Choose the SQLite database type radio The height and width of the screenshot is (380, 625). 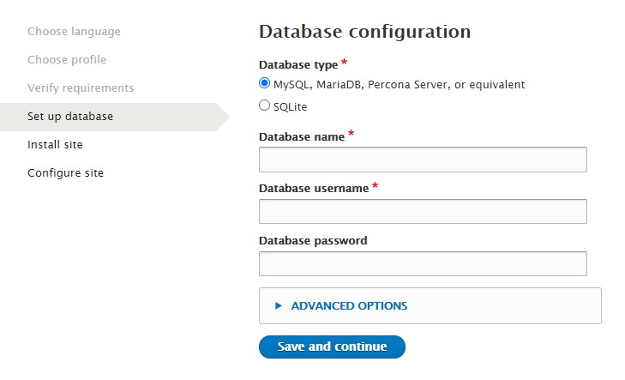(264, 106)
